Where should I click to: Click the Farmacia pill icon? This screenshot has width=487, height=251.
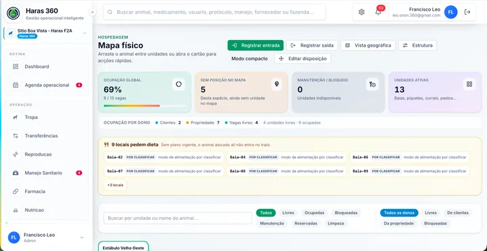[16, 191]
